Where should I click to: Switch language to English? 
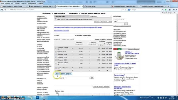pos(170,13)
